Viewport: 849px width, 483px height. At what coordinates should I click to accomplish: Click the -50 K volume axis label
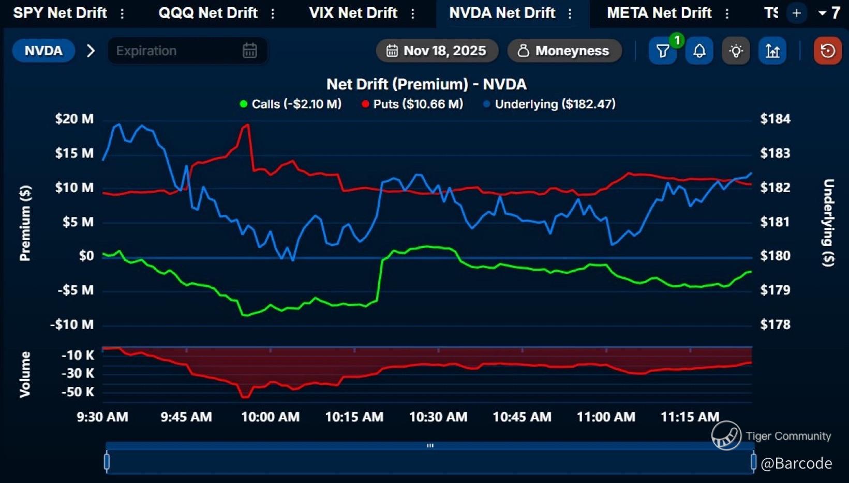point(78,392)
